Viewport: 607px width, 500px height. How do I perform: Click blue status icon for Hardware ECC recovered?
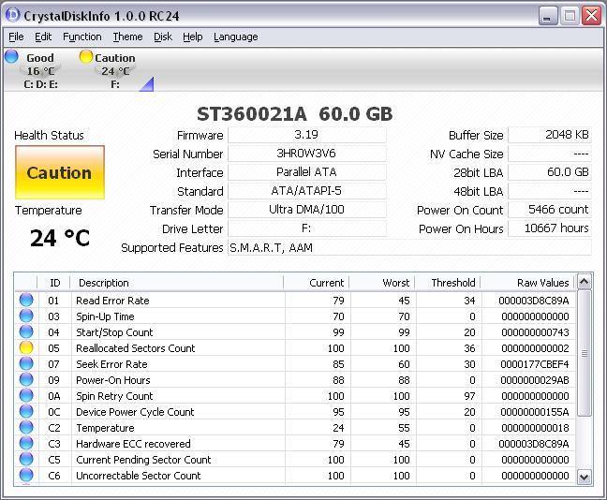(x=26, y=443)
